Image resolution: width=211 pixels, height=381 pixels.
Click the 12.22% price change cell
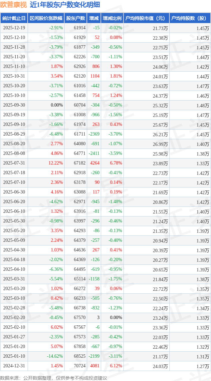tap(55, 163)
